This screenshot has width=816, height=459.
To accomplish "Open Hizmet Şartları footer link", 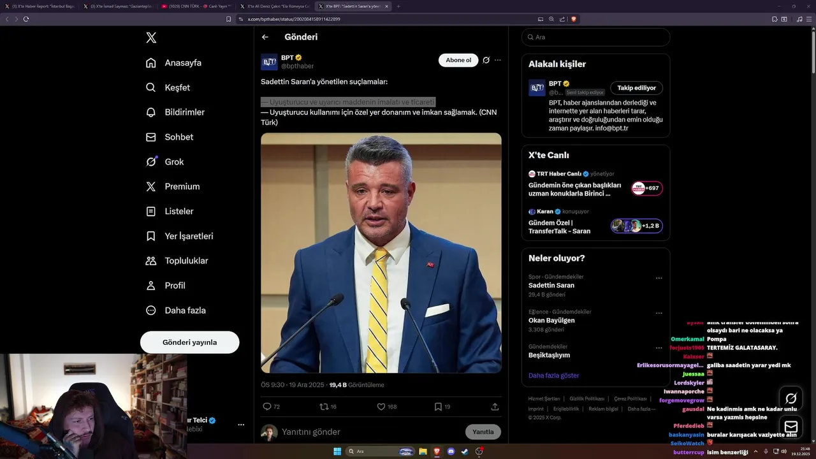I will [544, 398].
